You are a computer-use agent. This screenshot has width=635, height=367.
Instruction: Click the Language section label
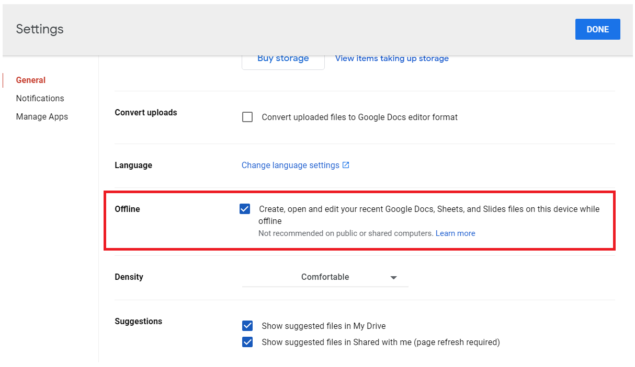tap(133, 165)
